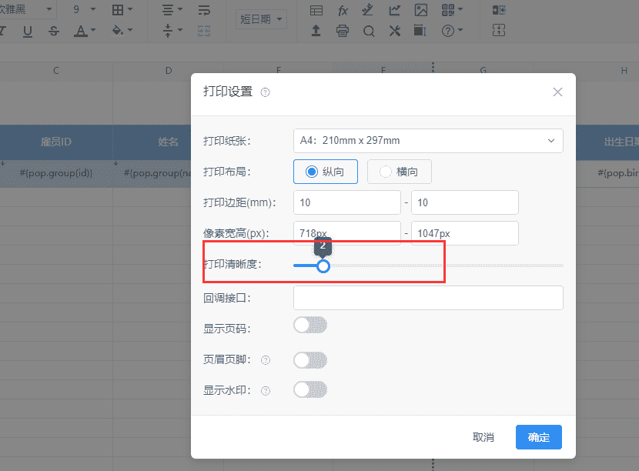Click the top-right column layout icon

point(499,10)
